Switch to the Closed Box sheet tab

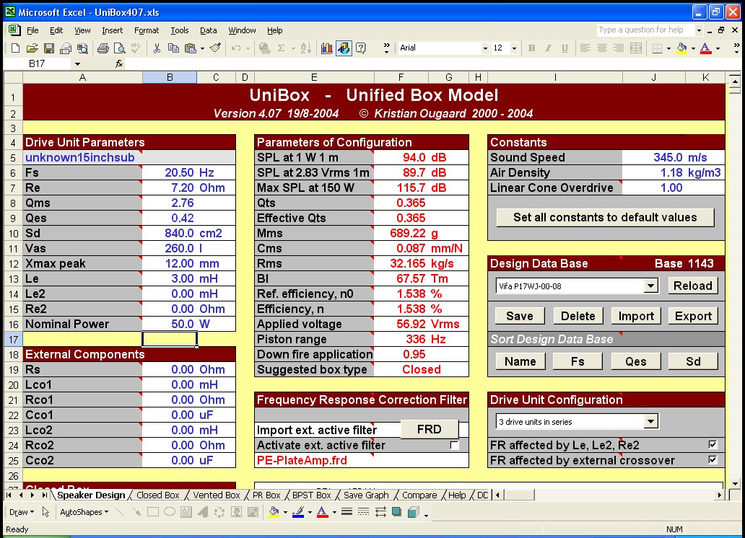pos(158,495)
